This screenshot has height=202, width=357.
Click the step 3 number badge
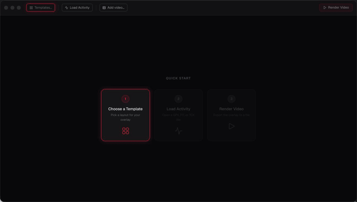[231, 99]
